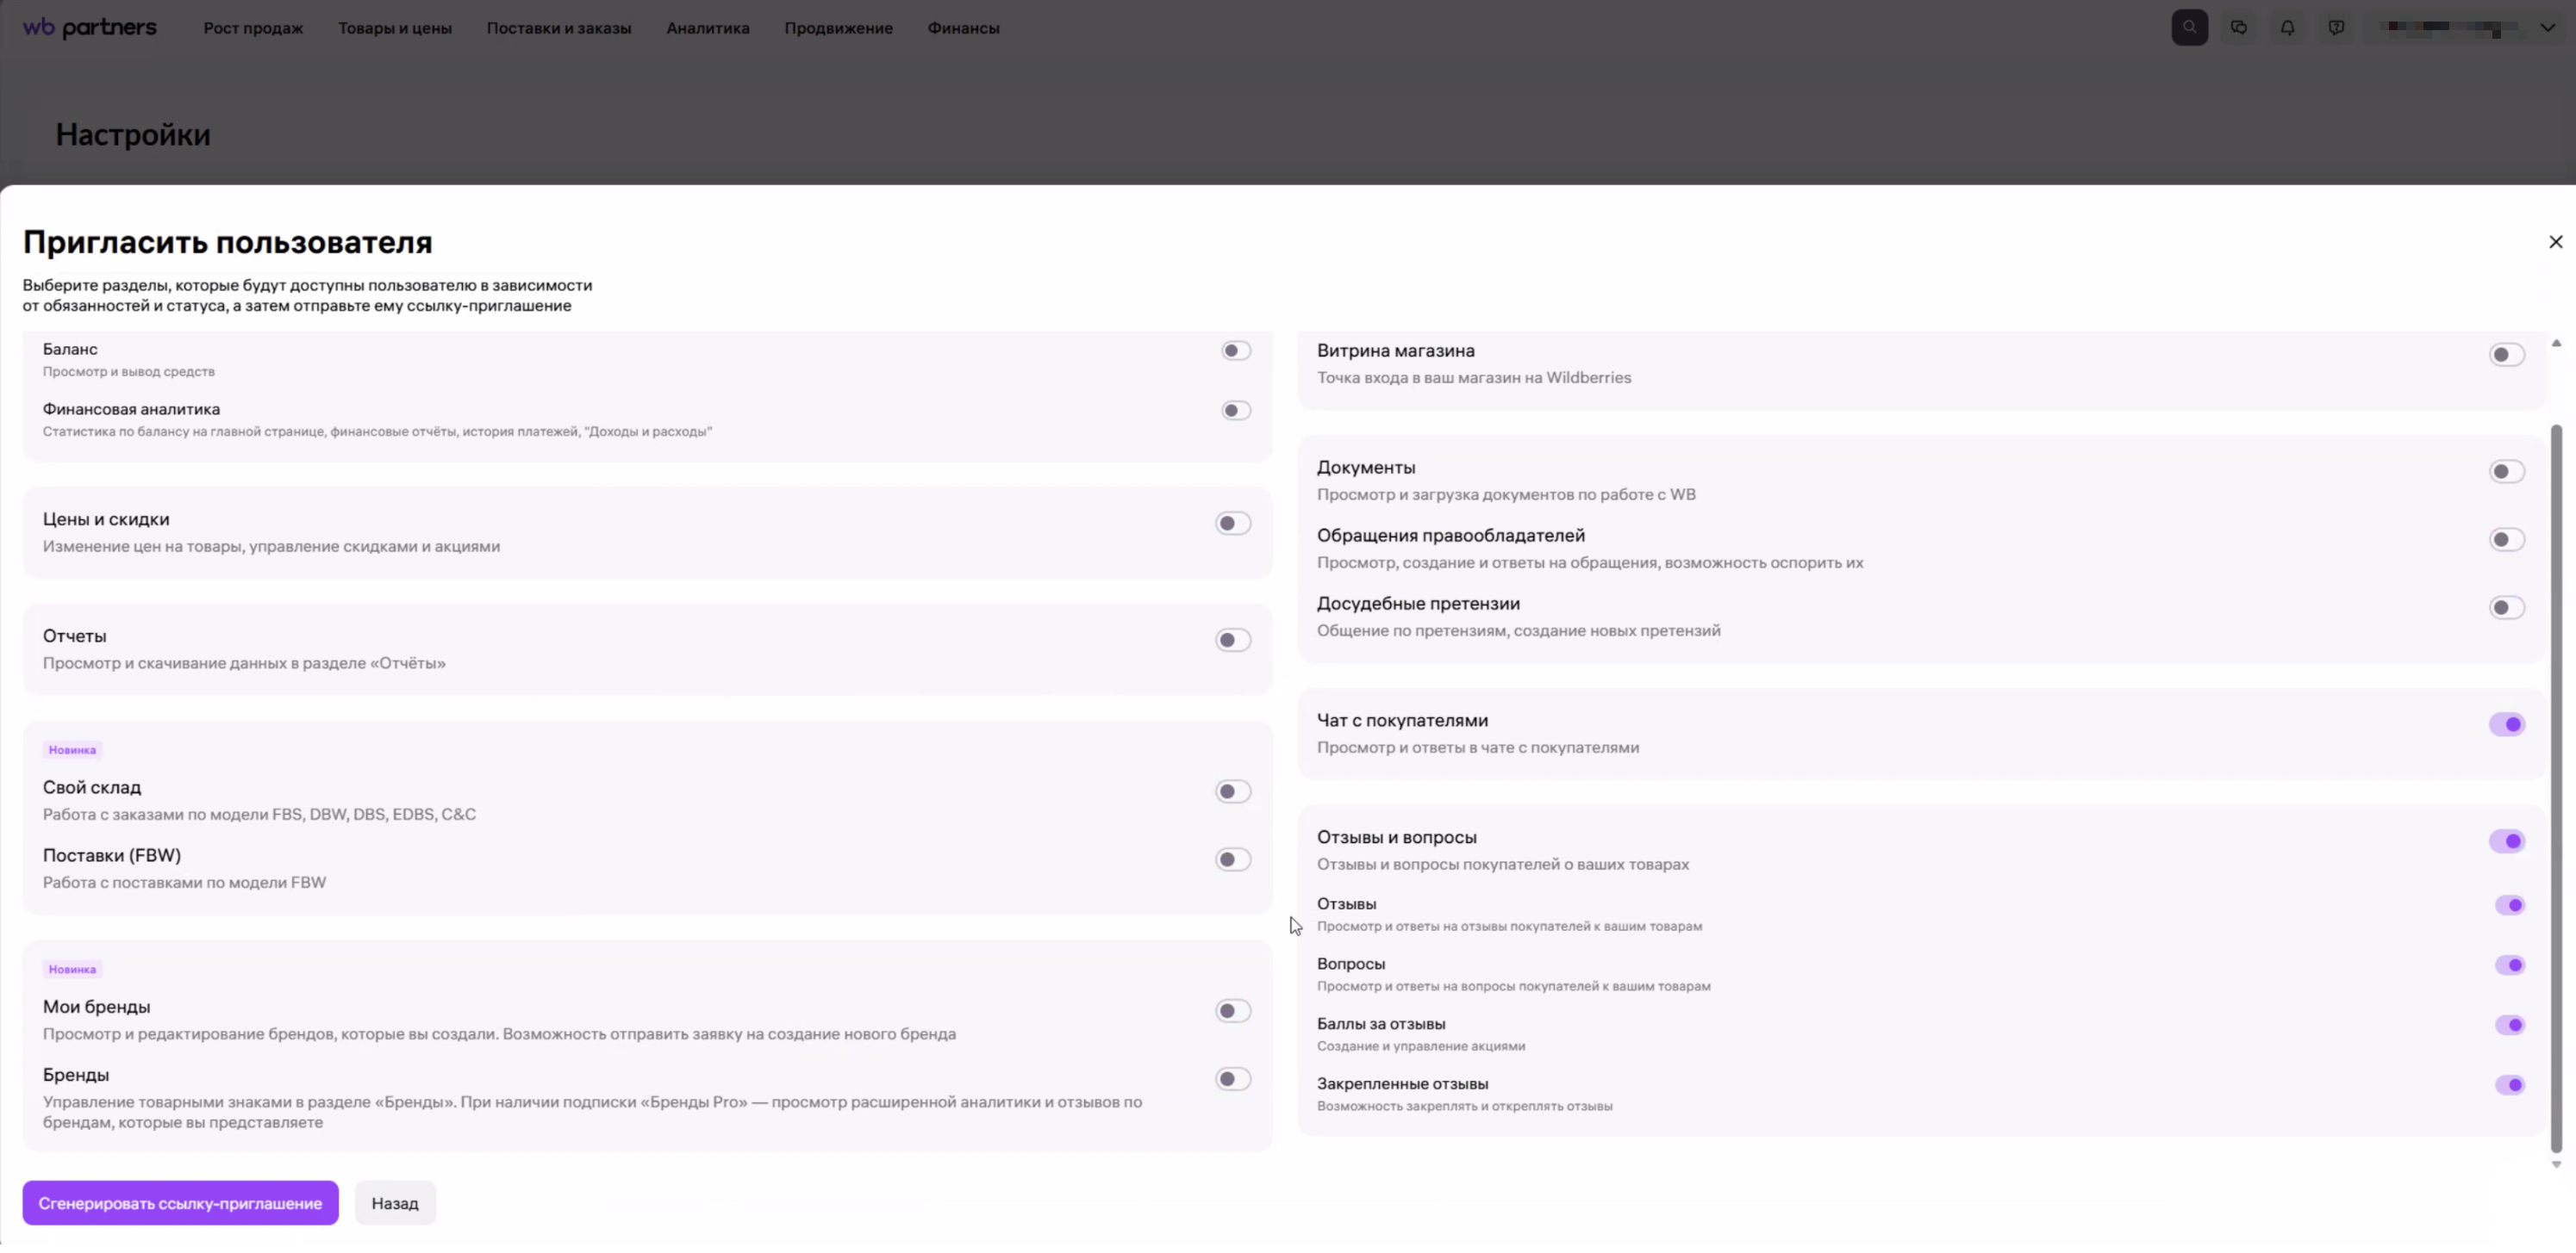The height and width of the screenshot is (1253, 2576).
Task: Switch on the Мои бренды toggle
Action: coord(1233,1011)
